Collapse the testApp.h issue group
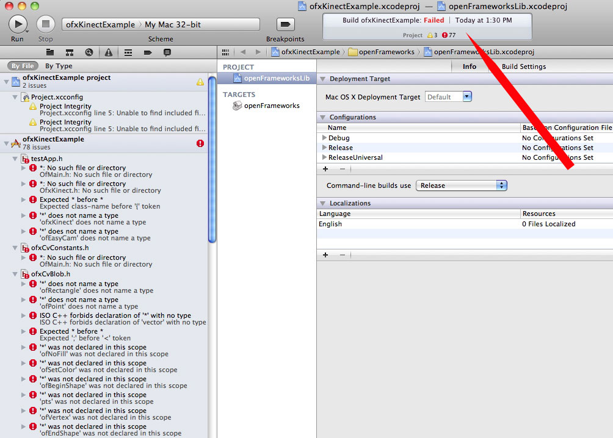Image resolution: width=613 pixels, height=438 pixels. [15, 159]
